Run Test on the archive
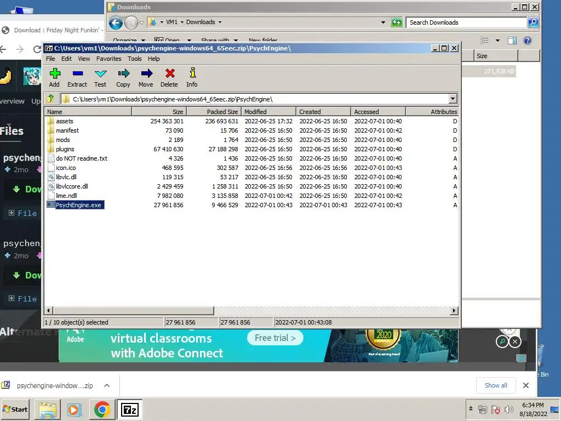Screen dimensions: 561x421 pyautogui.click(x=100, y=77)
